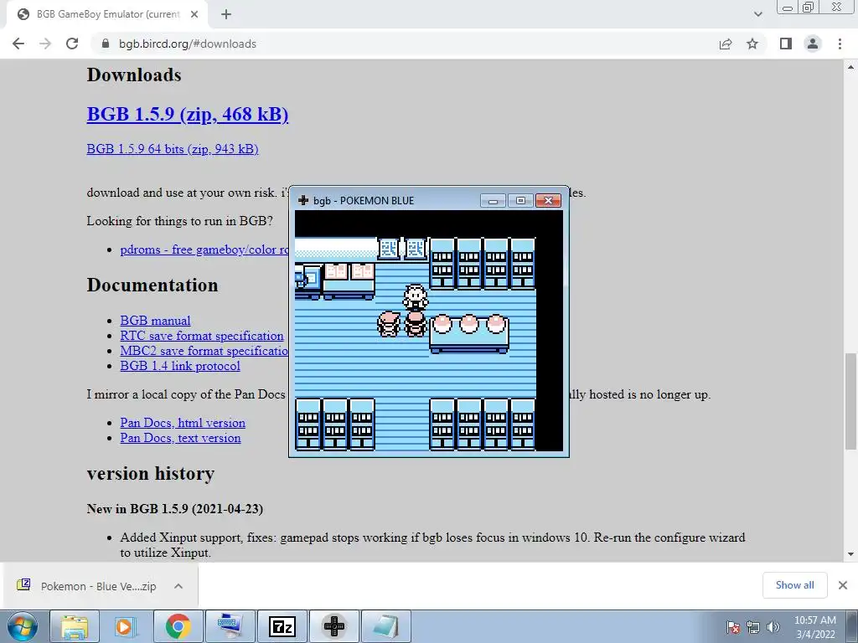
Task: Download BGB 1.5.9 64 bits zip
Action: [x=173, y=149]
